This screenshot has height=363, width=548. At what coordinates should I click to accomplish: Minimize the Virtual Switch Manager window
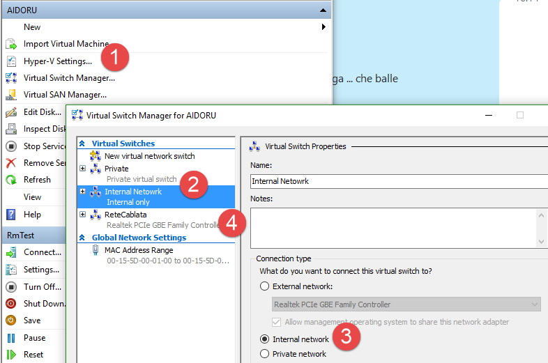[489, 115]
